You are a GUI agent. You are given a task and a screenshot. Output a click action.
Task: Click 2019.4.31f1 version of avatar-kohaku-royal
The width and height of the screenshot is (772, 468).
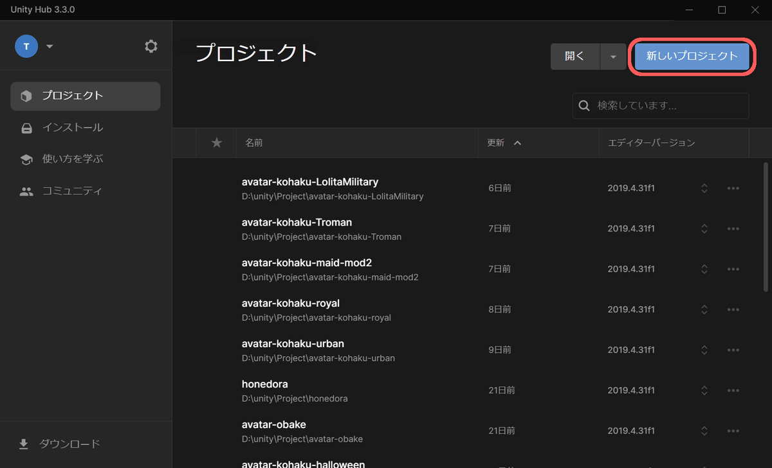pyautogui.click(x=631, y=310)
